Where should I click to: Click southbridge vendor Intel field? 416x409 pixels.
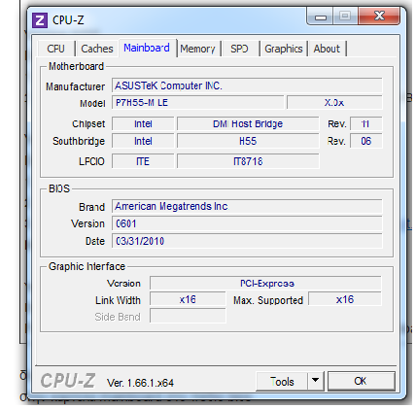[x=143, y=141]
